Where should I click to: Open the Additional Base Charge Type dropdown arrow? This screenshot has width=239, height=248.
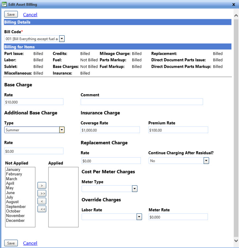[x=62, y=130]
